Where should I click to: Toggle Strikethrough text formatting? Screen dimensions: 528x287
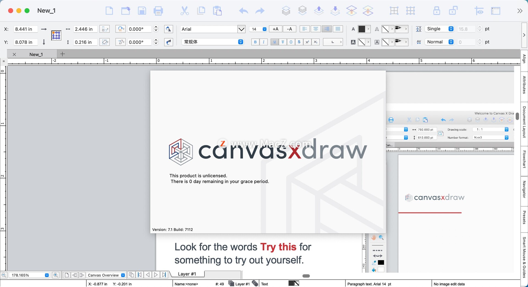tap(283, 42)
